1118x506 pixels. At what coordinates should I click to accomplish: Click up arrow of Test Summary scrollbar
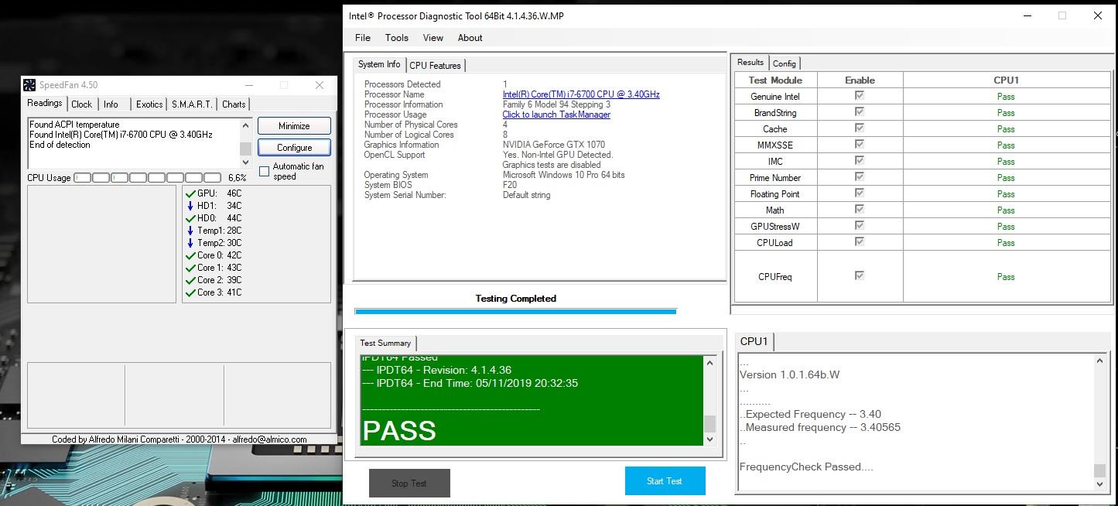[710, 362]
